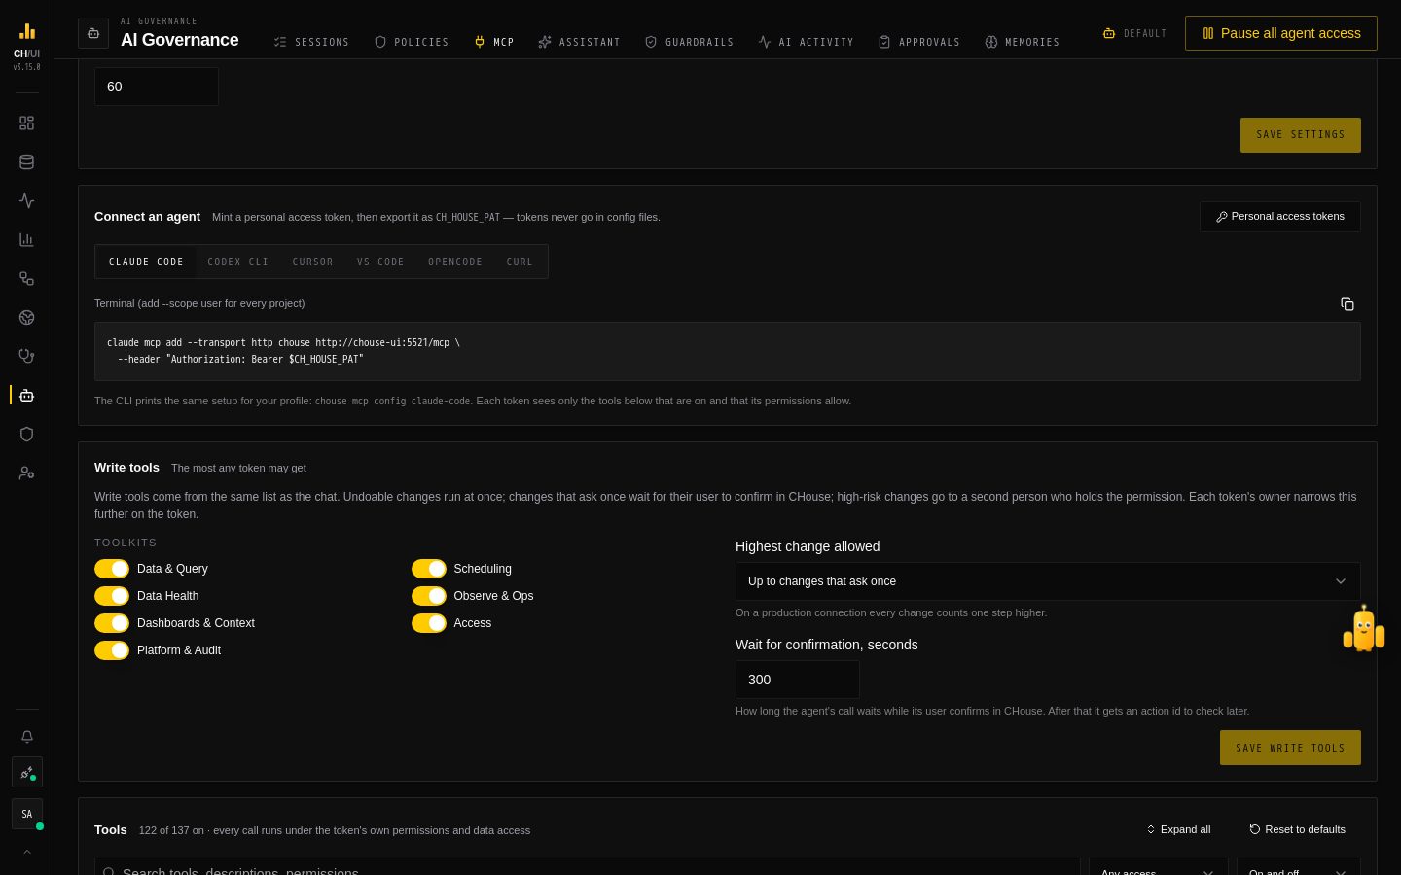Screen dimensions: 1401x875
Task: Click the connection plug status icon
Action: pyautogui.click(x=27, y=772)
